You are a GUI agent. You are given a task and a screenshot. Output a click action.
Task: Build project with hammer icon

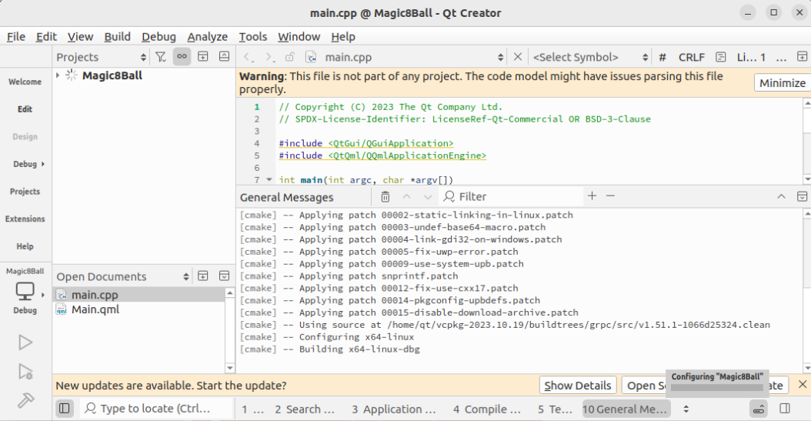tap(25, 399)
